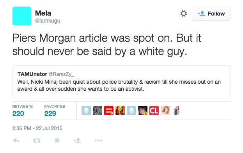
Task: Click follow-user icon under the tweet
Action: coord(77,141)
